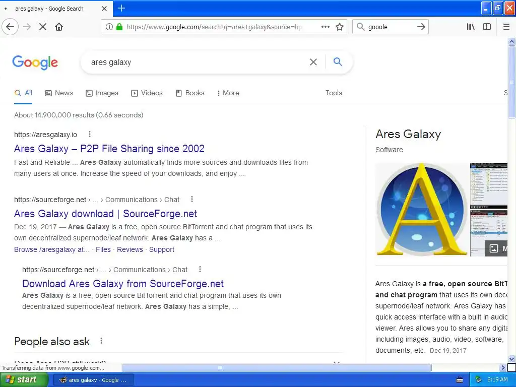Follow the Files sitelink

[103, 250]
